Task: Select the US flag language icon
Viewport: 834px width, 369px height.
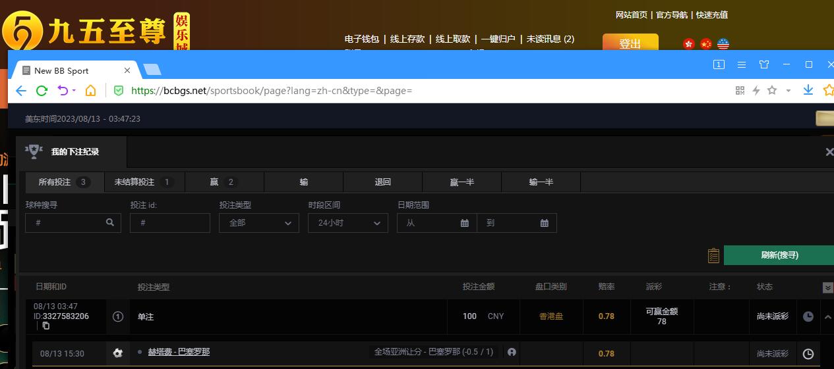Action: point(723,44)
